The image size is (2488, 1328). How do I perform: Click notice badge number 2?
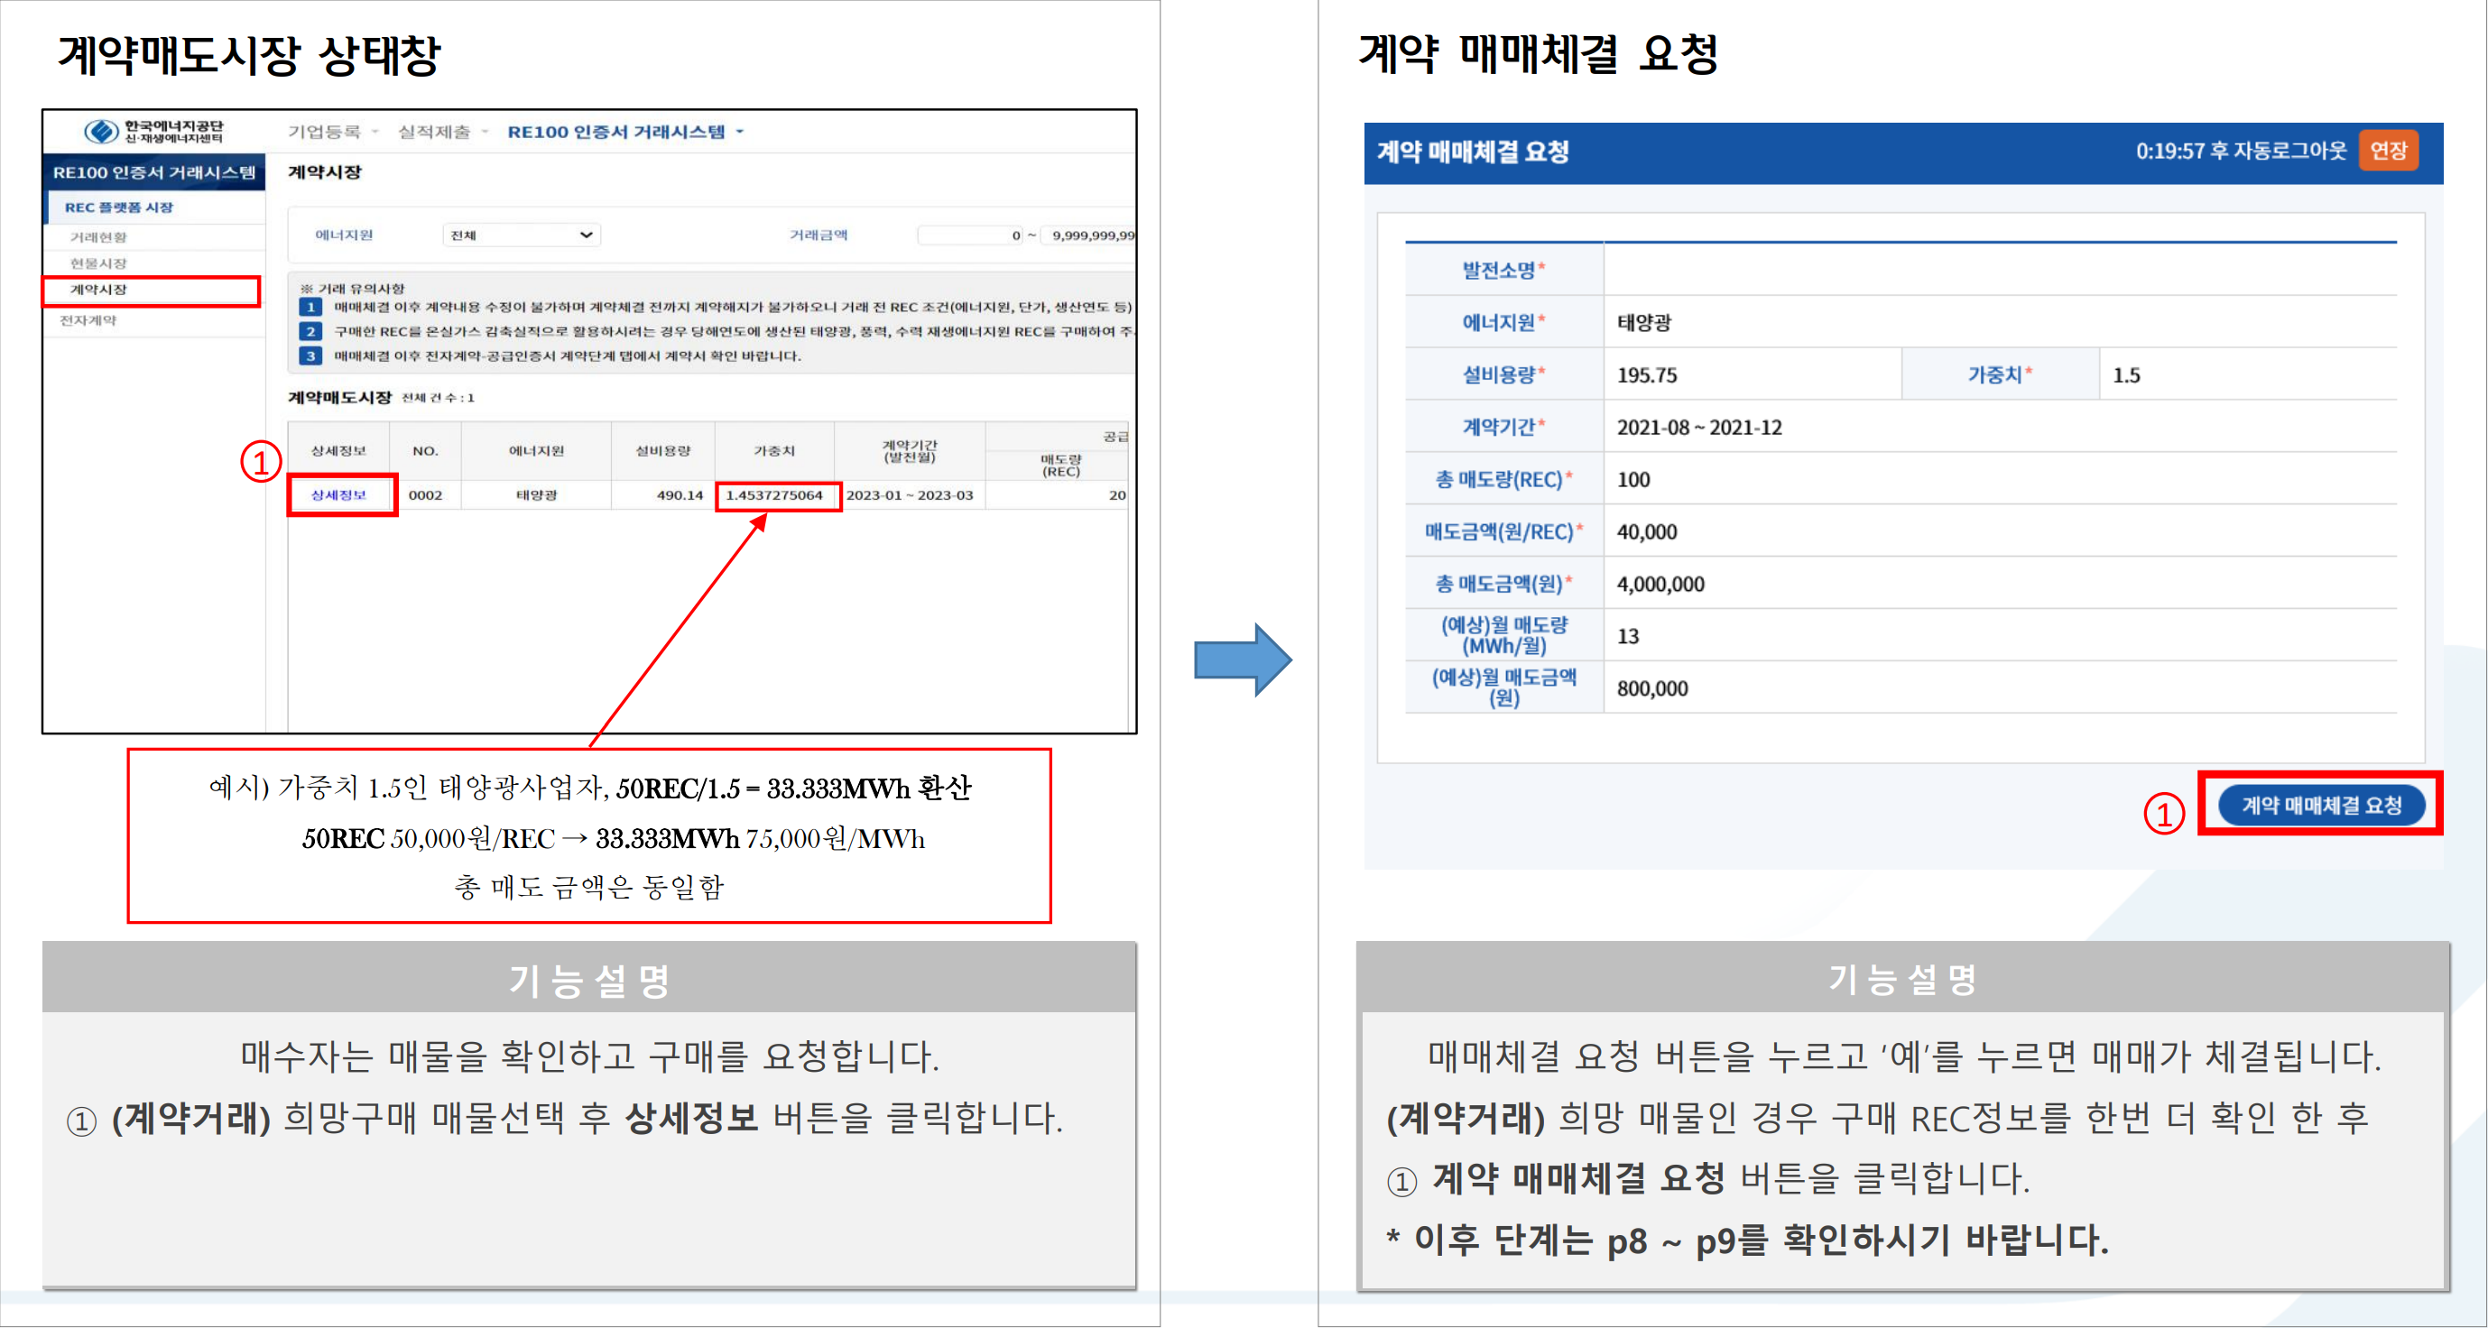coord(310,331)
